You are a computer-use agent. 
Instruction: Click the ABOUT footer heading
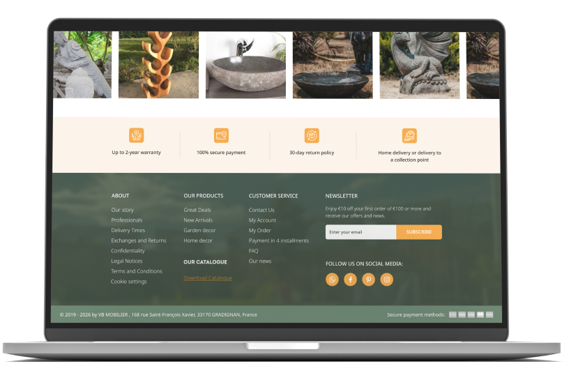click(x=120, y=196)
